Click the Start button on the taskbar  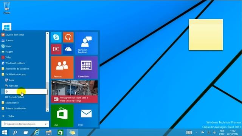[x=5, y=133]
